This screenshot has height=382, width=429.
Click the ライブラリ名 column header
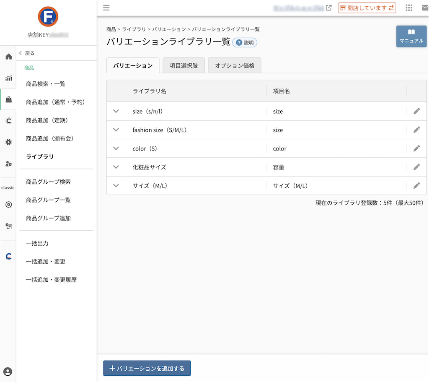point(150,91)
